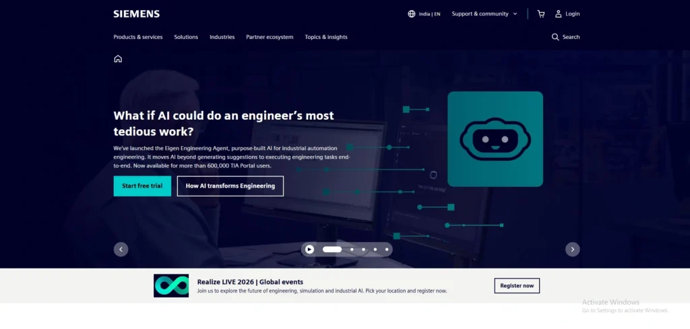The height and width of the screenshot is (329, 690).
Task: Click the Login text link
Action: [573, 13]
